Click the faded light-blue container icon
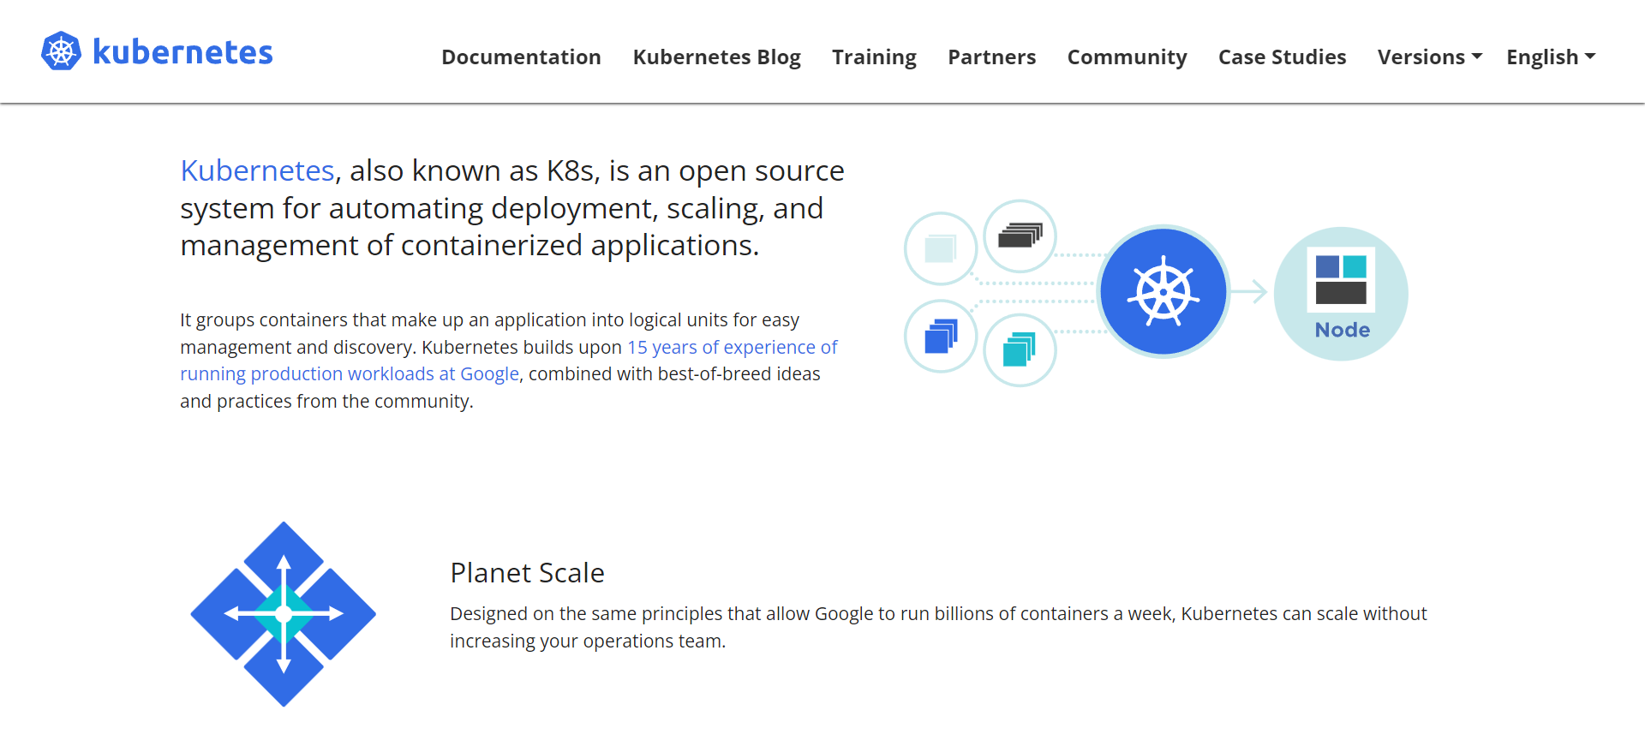Image resolution: width=1645 pixels, height=752 pixels. (941, 248)
